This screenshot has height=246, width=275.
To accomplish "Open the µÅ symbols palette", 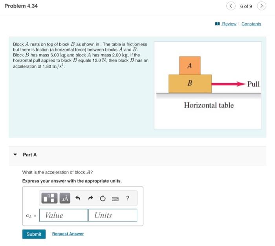I will click(65, 198).
